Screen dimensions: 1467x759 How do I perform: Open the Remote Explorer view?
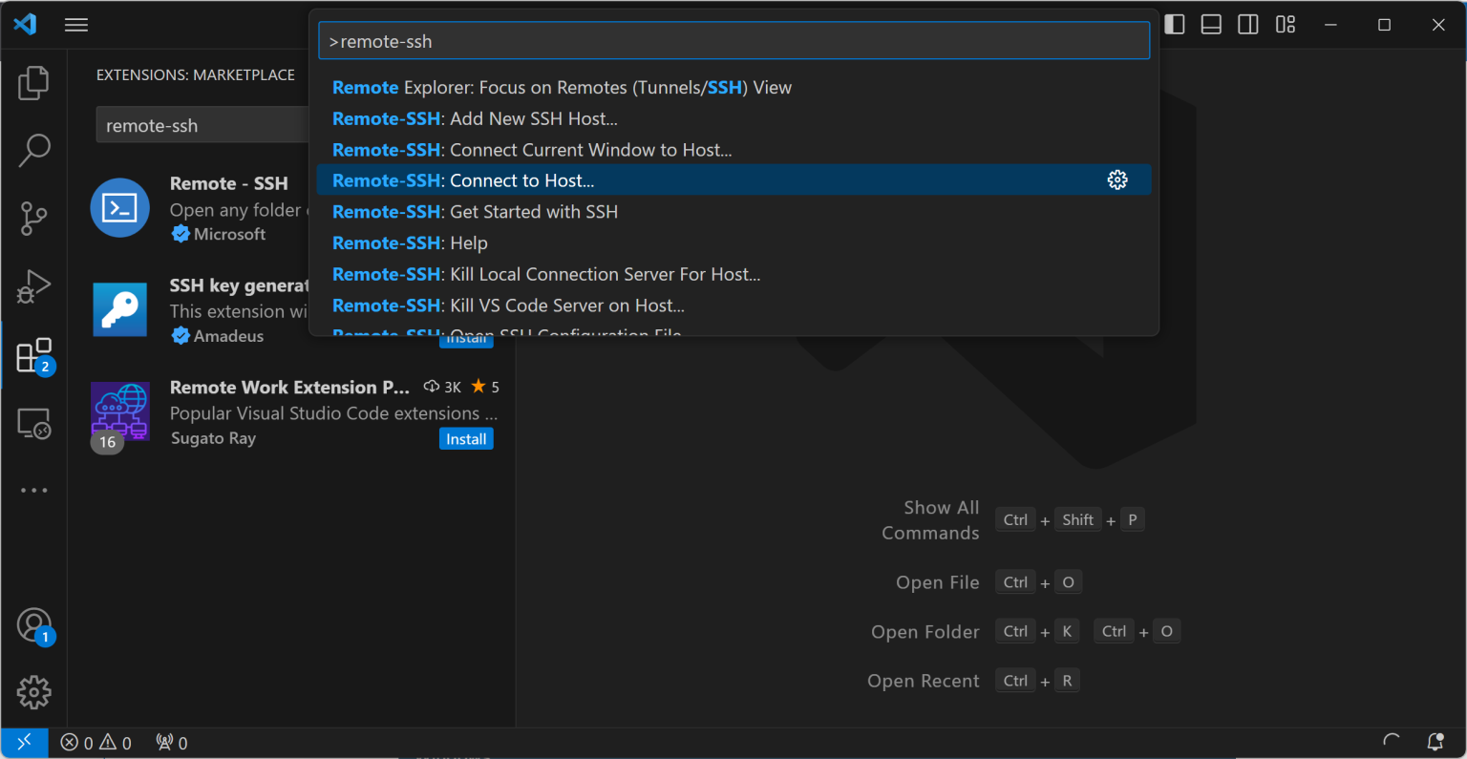pos(33,423)
